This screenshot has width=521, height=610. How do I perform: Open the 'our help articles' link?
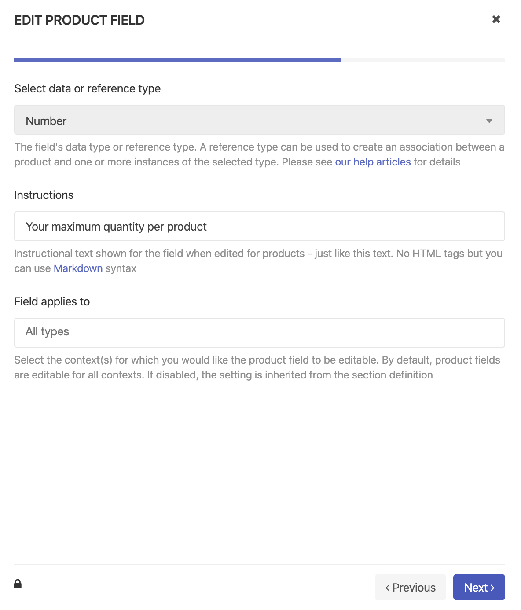click(x=373, y=162)
